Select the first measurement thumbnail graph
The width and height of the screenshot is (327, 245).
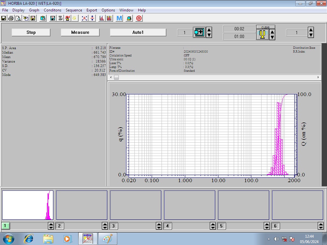tap(27, 204)
